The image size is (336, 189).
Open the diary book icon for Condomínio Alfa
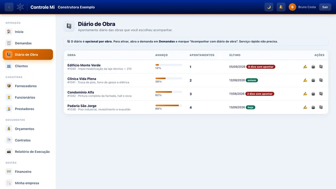click(321, 94)
